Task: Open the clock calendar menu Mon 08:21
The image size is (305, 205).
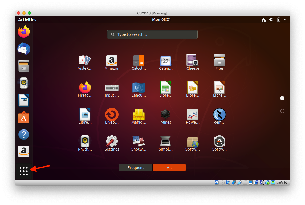Action: point(161,19)
